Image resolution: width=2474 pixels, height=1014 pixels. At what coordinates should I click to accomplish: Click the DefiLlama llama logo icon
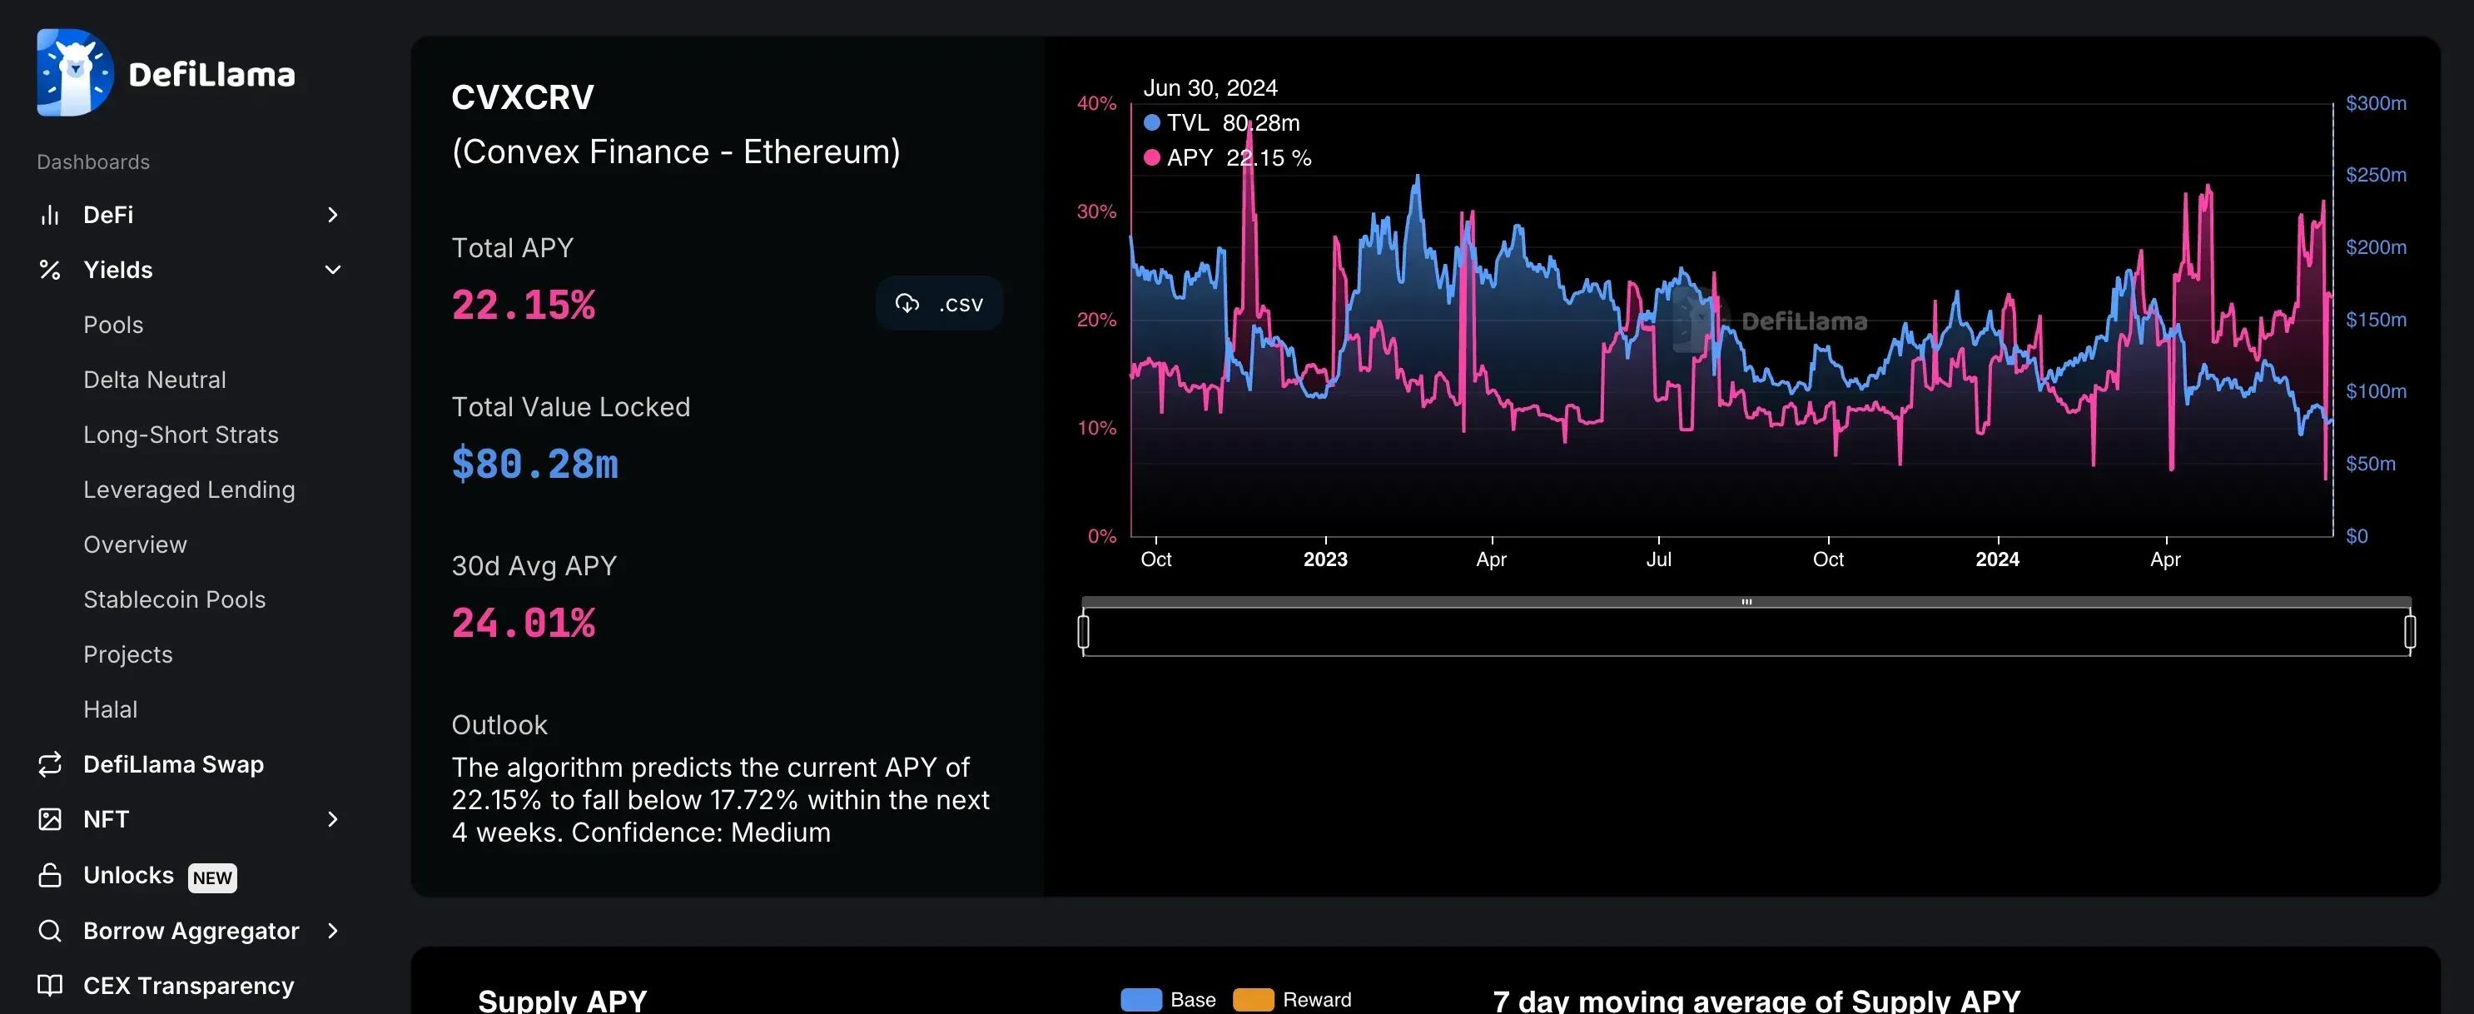point(75,73)
